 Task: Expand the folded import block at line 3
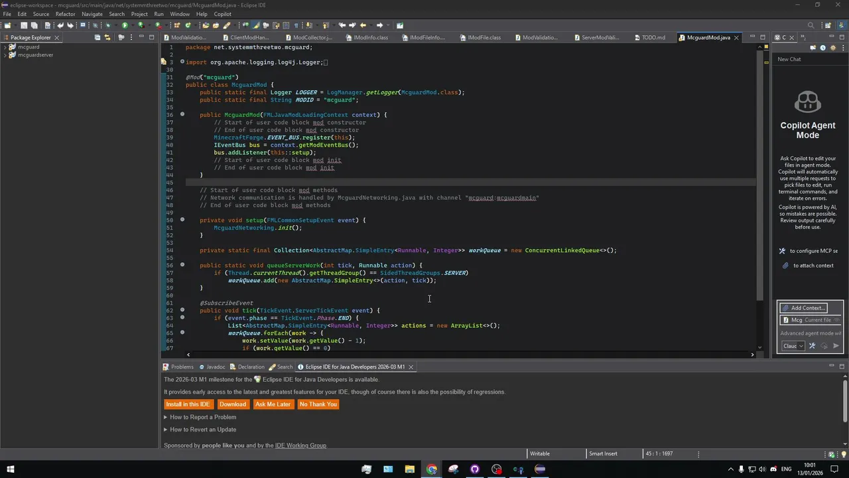click(182, 62)
